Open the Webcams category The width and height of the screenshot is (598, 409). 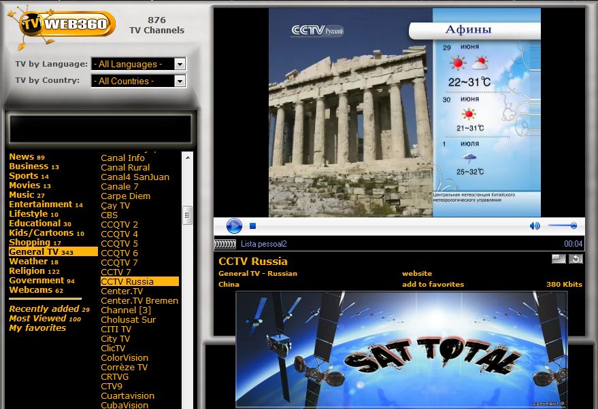coord(36,290)
